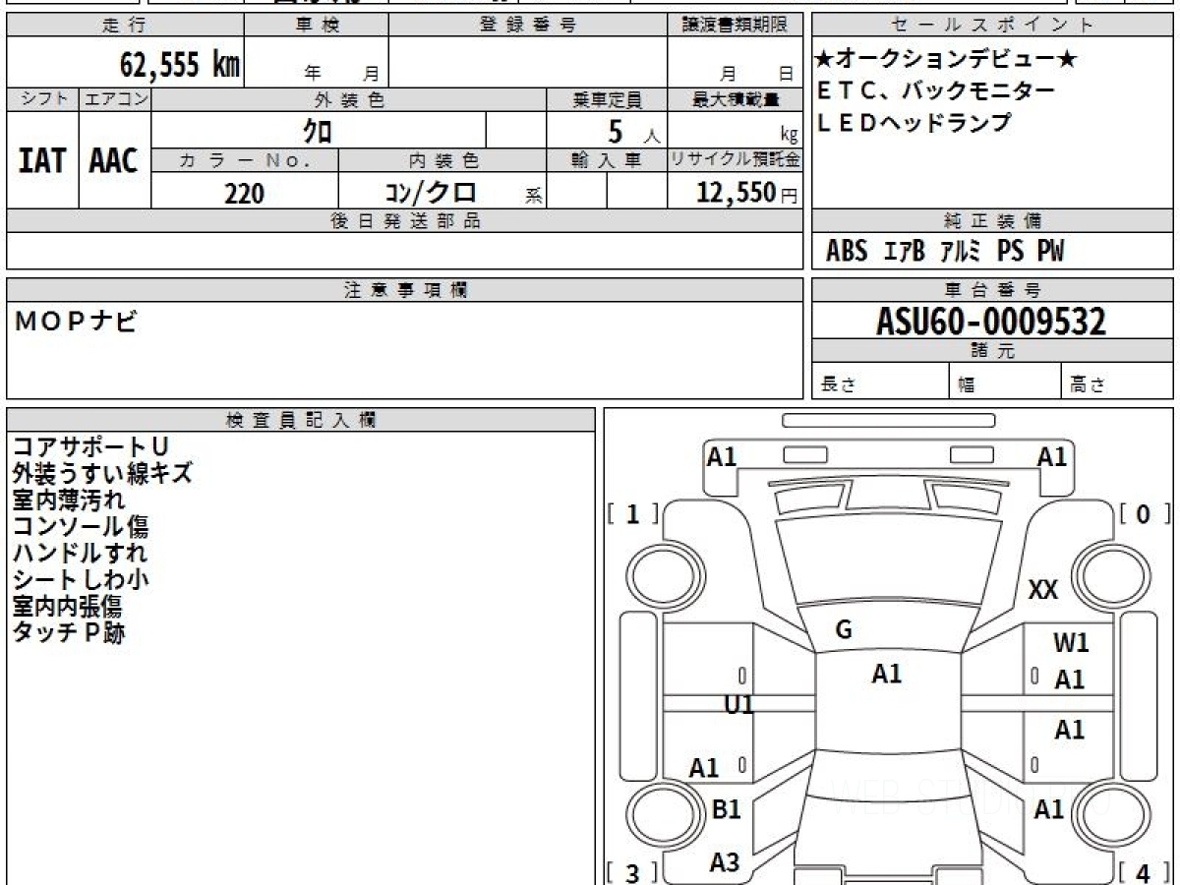Screen dimensions: 1180x885
Task: Click the A1 mark on the car roof
Action: click(887, 674)
